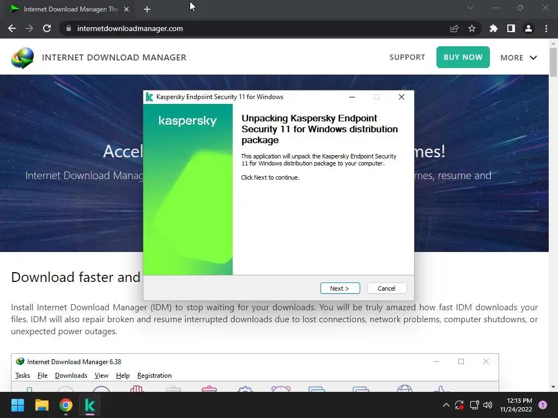Open the tab search chevron in Chrome
This screenshot has width=558, height=418.
pos(470,8)
